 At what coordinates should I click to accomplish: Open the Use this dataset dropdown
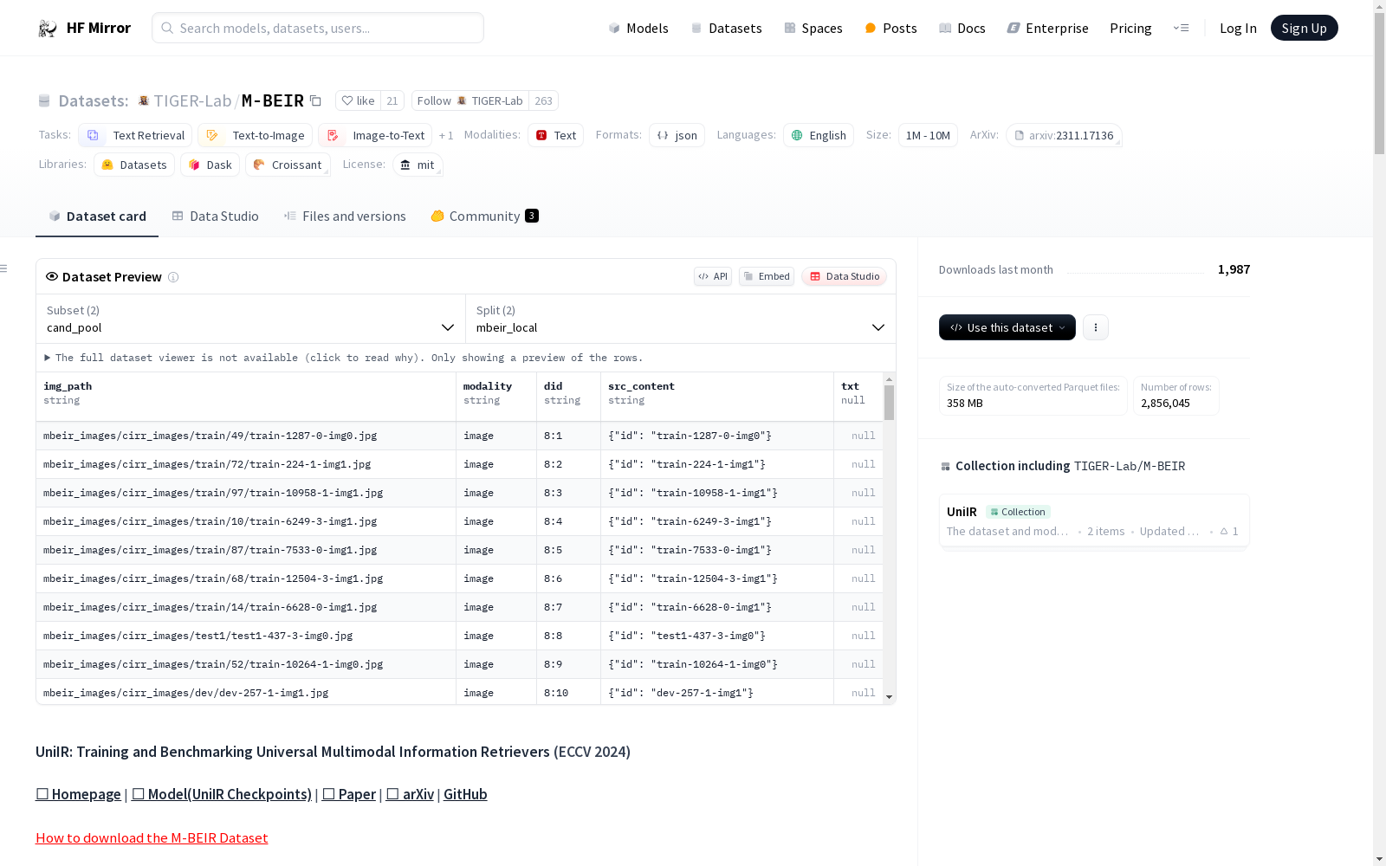tap(1007, 327)
